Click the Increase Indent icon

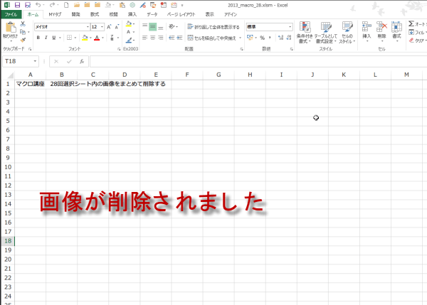(179, 38)
